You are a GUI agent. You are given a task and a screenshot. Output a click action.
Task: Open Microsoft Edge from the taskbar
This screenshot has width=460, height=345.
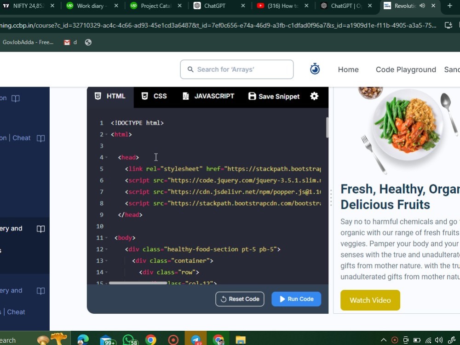pyautogui.click(x=83, y=340)
